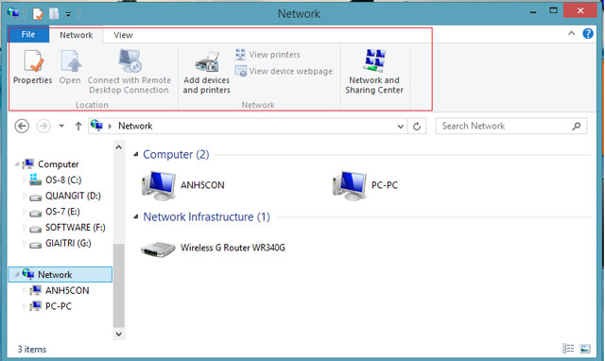Expand the ANH5CON tree node

tap(25, 290)
